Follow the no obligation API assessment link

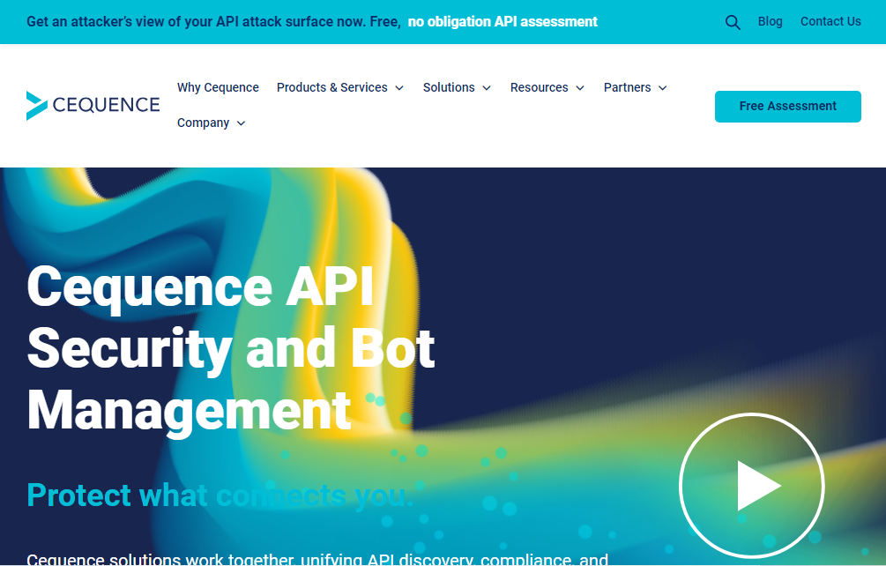[503, 21]
